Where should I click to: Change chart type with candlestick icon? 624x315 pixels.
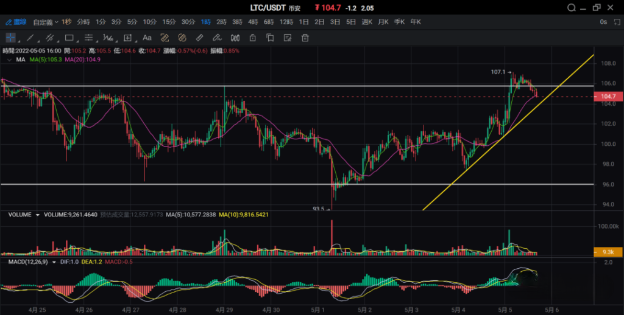tap(235, 38)
